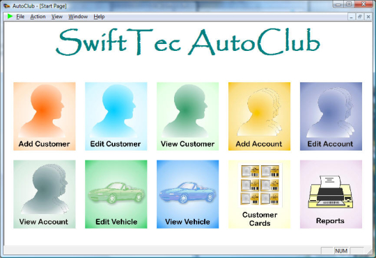Open the View menu
The height and width of the screenshot is (258, 376).
coord(57,17)
